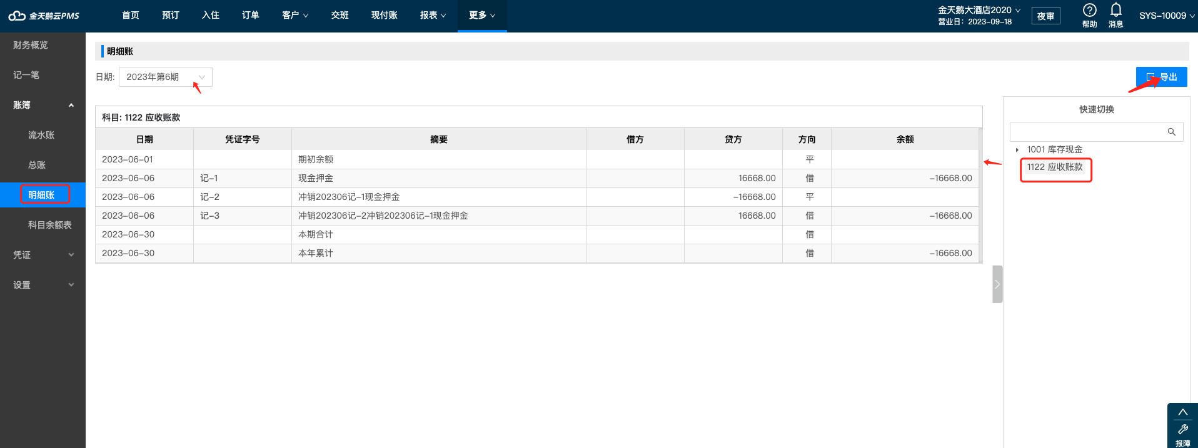Open 科目余额表 in the sidebar
This screenshot has width=1198, height=448.
[50, 225]
